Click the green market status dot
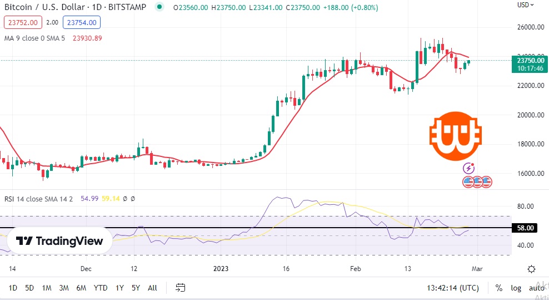 point(159,7)
